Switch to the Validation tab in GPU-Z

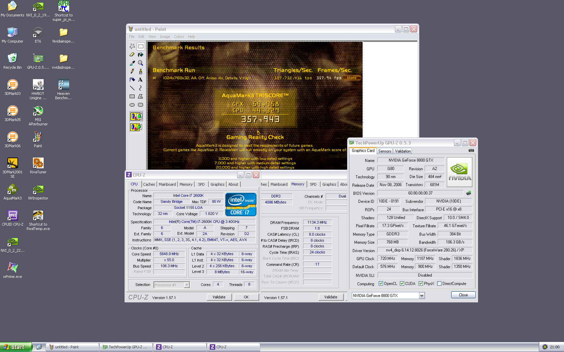click(403, 151)
